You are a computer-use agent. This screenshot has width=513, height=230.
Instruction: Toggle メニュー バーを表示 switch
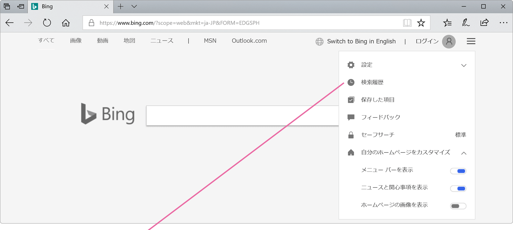coord(458,171)
